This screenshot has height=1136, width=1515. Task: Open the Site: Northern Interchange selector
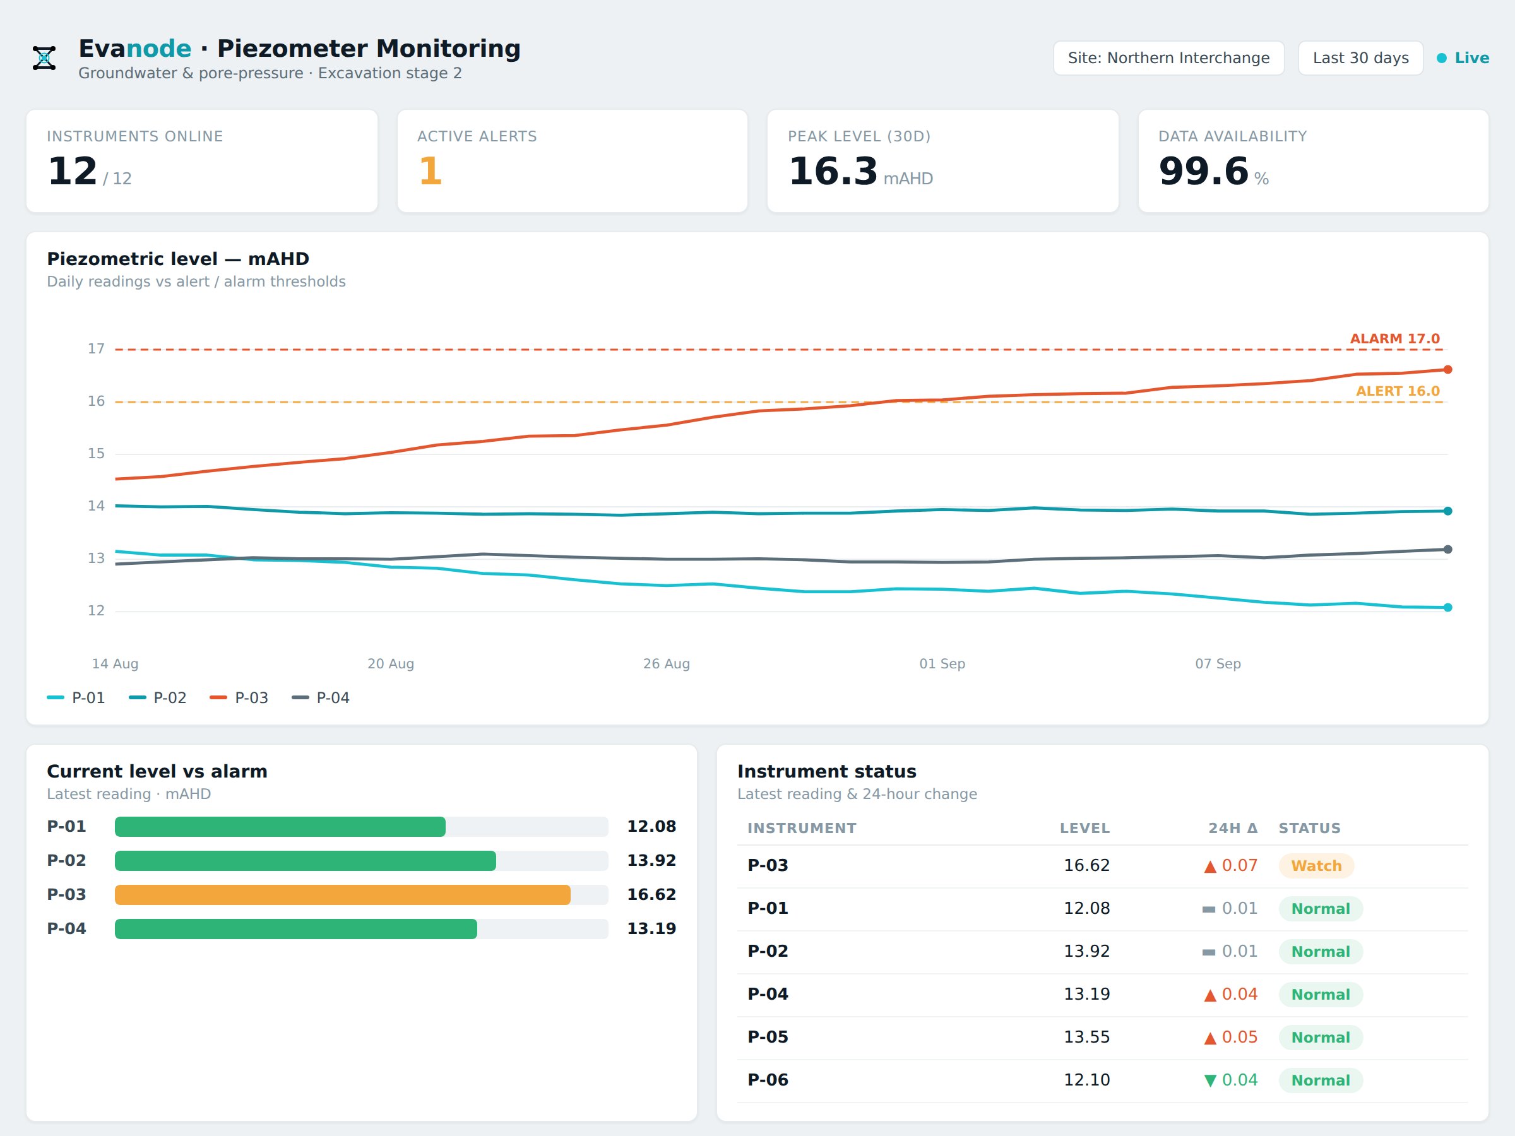coord(1168,58)
